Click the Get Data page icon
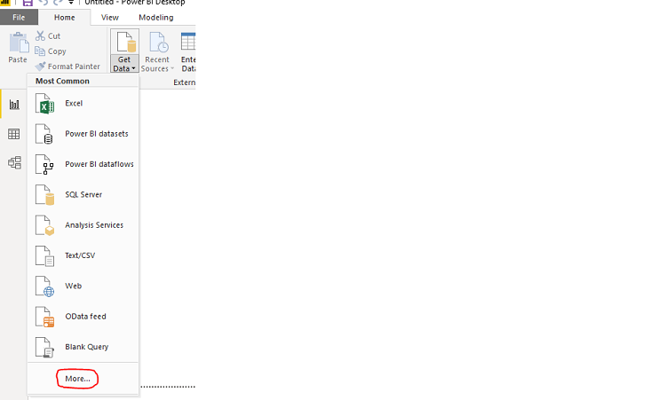The width and height of the screenshot is (666, 400). [126, 42]
